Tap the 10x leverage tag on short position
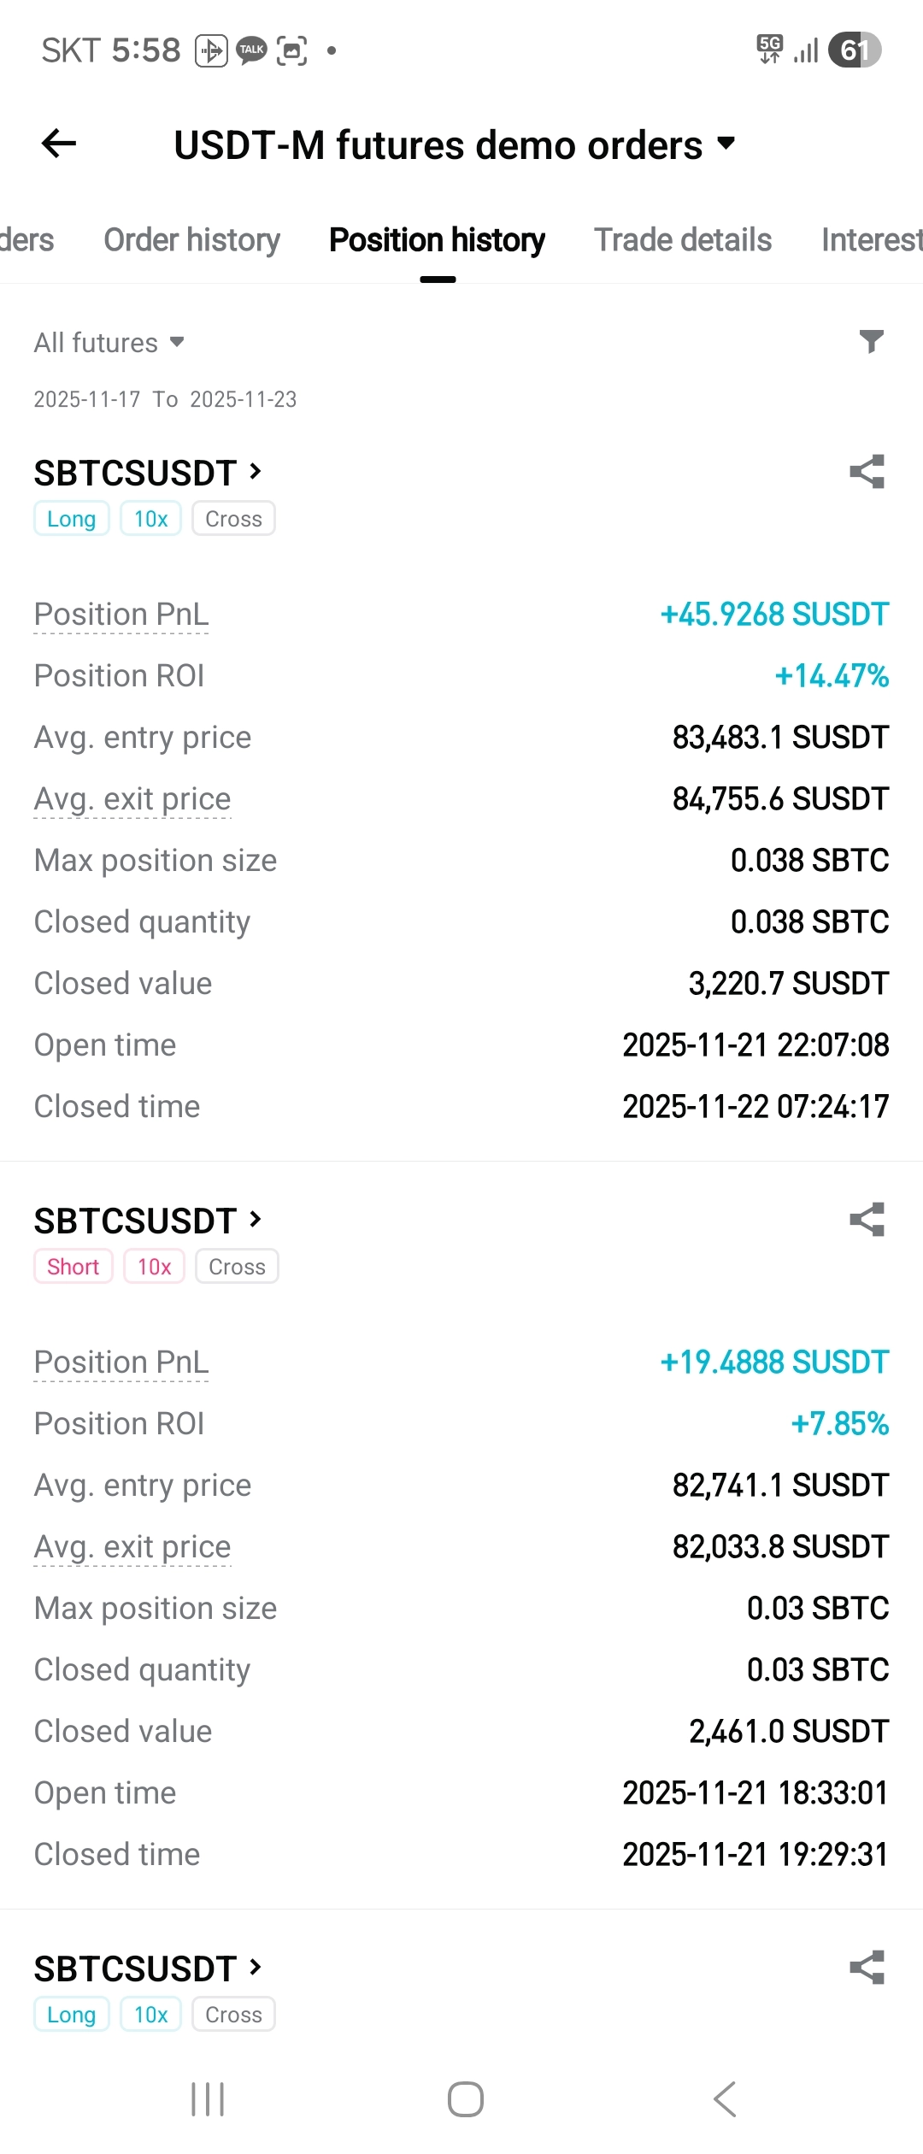The width and height of the screenshot is (923, 2154). (154, 1267)
